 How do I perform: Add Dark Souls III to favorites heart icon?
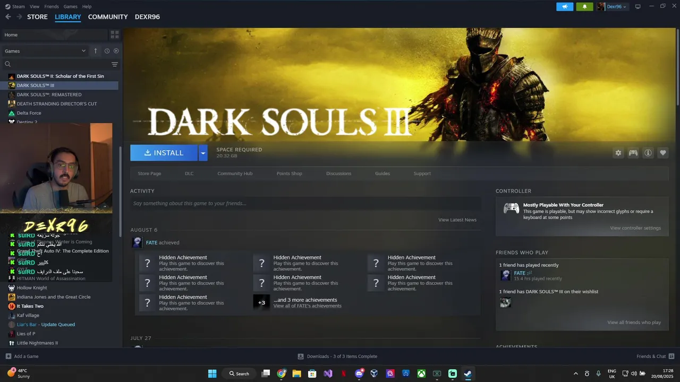(x=662, y=153)
